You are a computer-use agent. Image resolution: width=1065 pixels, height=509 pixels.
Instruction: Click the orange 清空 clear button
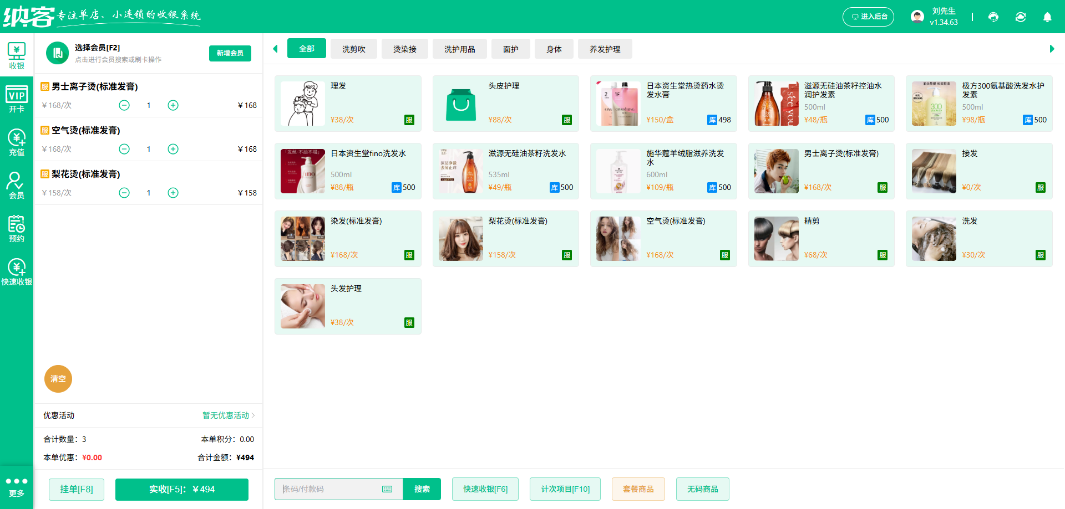58,379
